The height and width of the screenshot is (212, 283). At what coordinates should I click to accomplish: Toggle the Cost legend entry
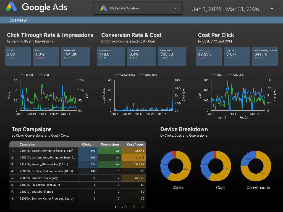[x=217, y=75]
